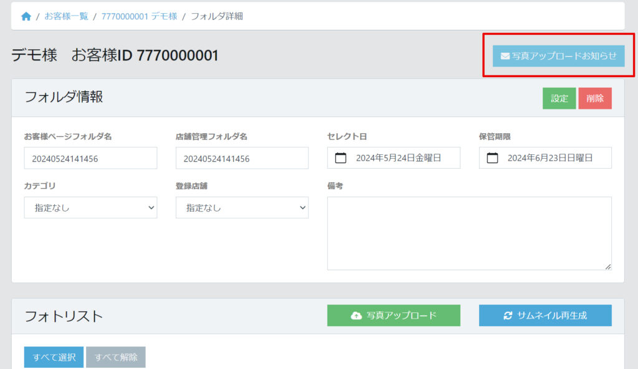Viewport: 638px width, 369px height.
Task: Open calendar icon for セレクト日
Action: (341, 158)
